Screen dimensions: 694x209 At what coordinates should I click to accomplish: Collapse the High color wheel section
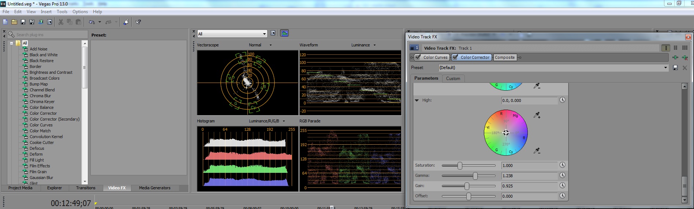click(x=417, y=100)
